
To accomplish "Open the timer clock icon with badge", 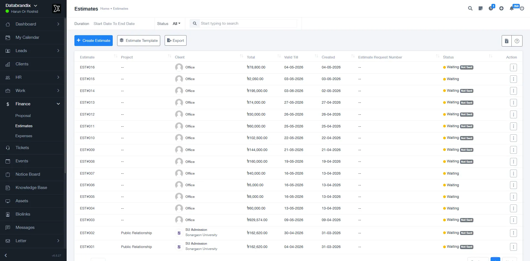I will [x=491, y=8].
